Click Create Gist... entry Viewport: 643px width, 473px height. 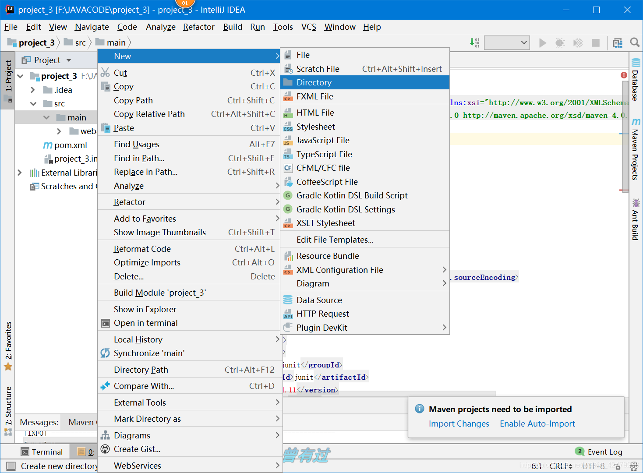coord(190,449)
